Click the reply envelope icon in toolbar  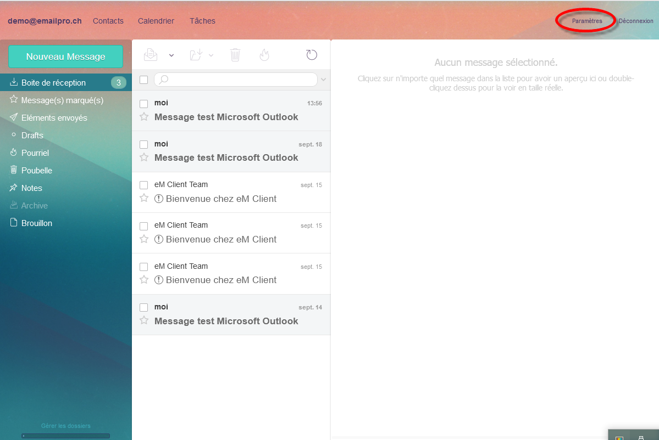(151, 55)
